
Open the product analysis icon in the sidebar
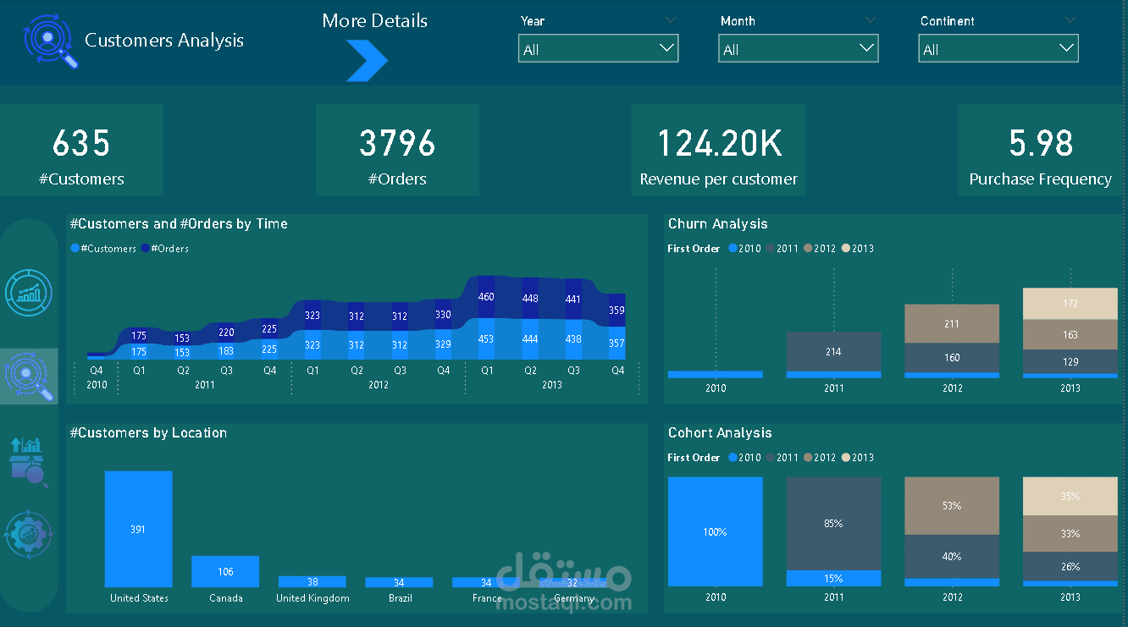pos(29,460)
